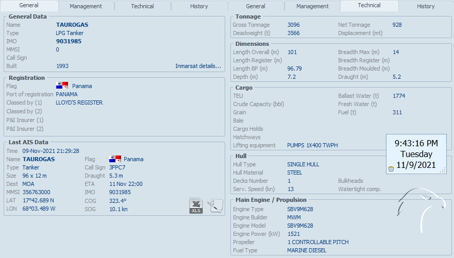
Task: Grab the clock widget's corner grip
Action: (x=443, y=170)
